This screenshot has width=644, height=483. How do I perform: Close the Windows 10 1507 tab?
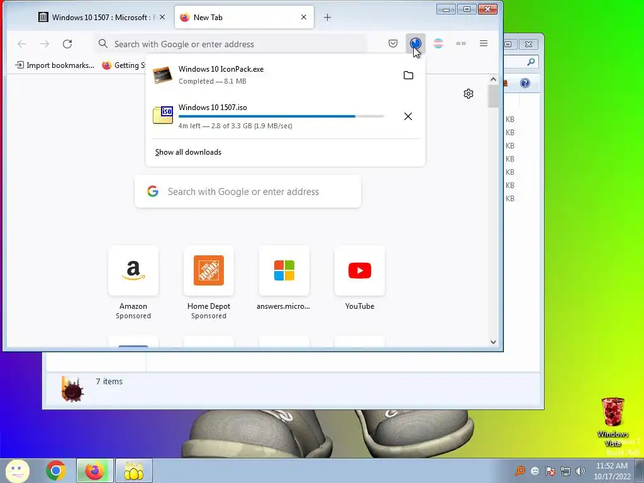[x=162, y=17]
